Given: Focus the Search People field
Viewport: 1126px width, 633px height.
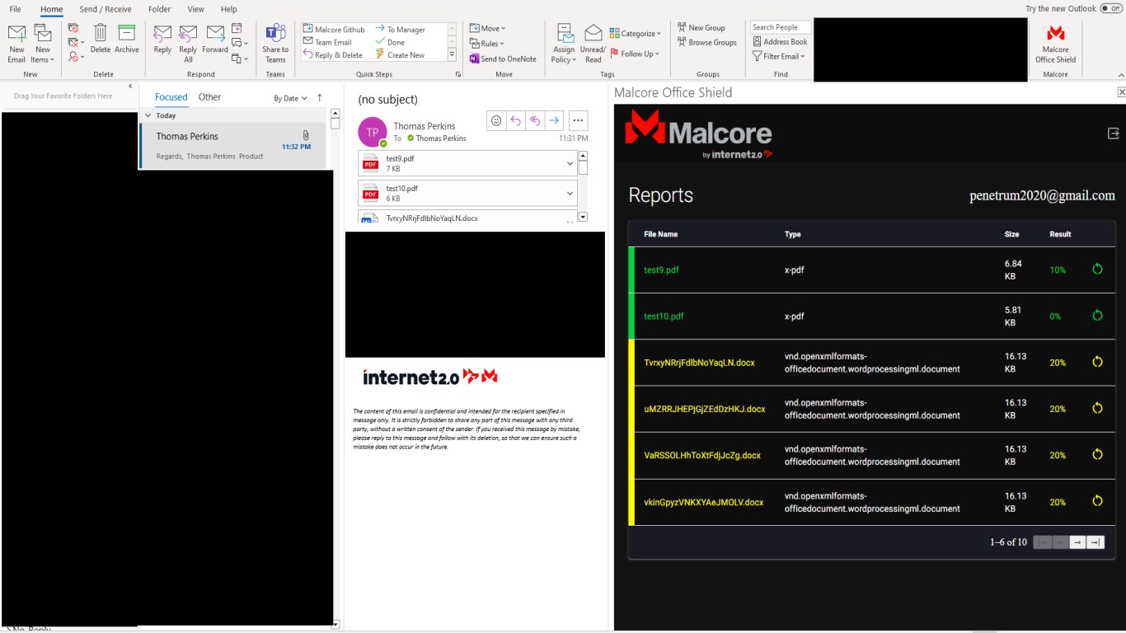Looking at the screenshot, I should tap(781, 27).
